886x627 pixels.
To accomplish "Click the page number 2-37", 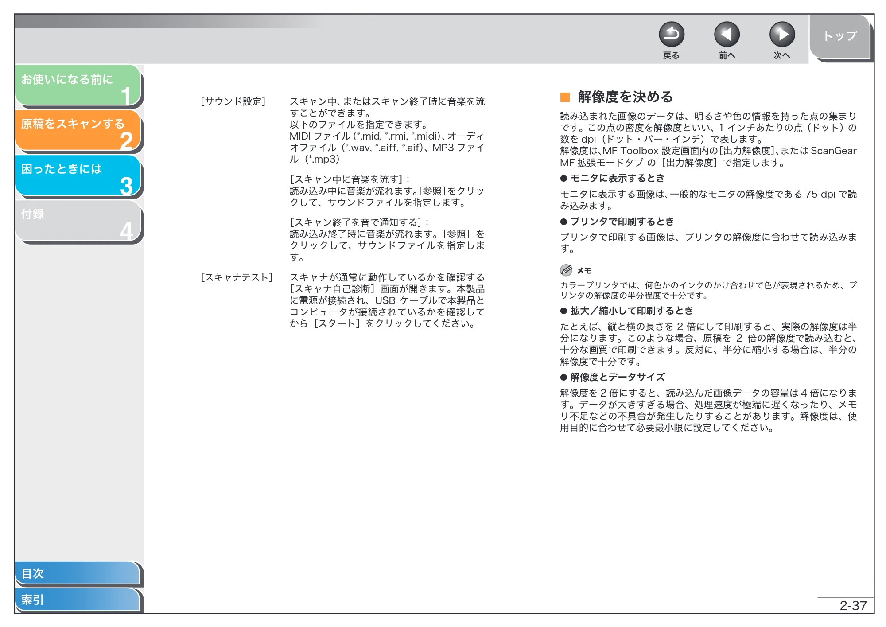I will pos(853,605).
